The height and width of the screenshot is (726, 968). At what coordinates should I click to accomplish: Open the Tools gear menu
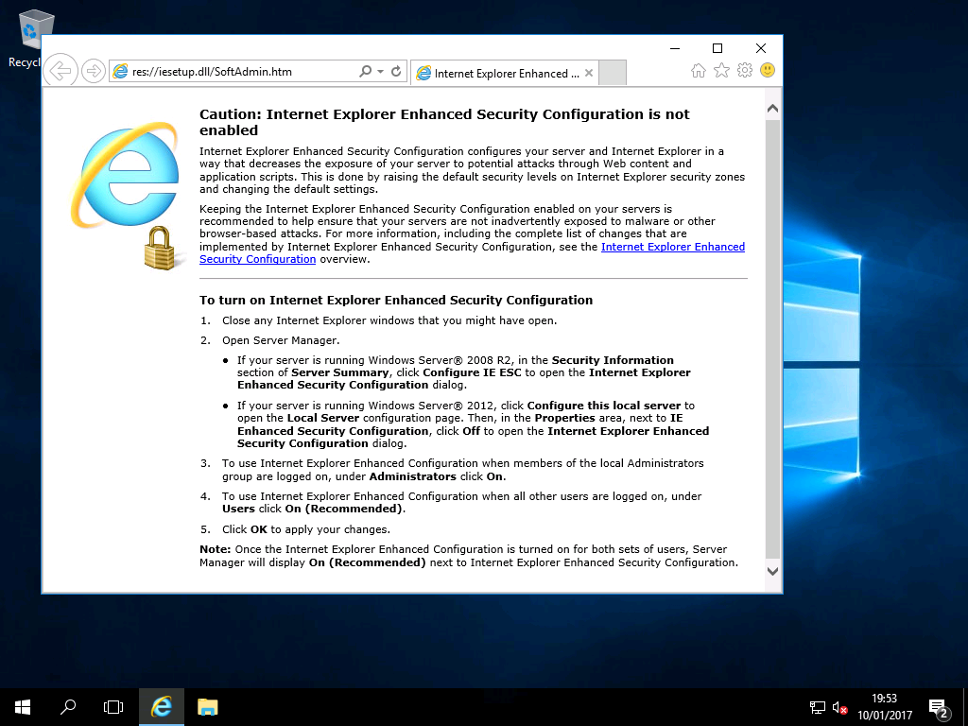click(745, 70)
